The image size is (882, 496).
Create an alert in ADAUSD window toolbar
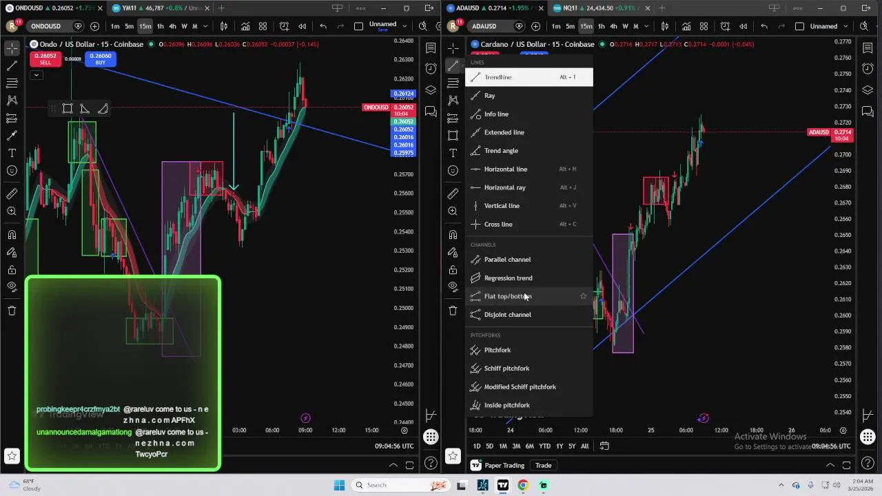(725, 26)
